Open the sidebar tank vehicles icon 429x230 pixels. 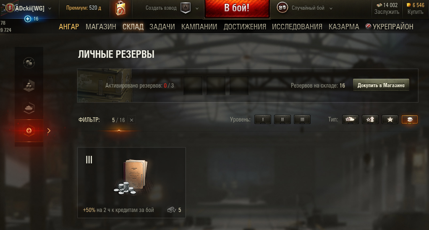(29, 108)
